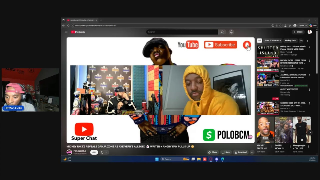Viewport: 320px width, 180px height.
Task: Open Shutter Island video thumbnail
Action: (268, 51)
